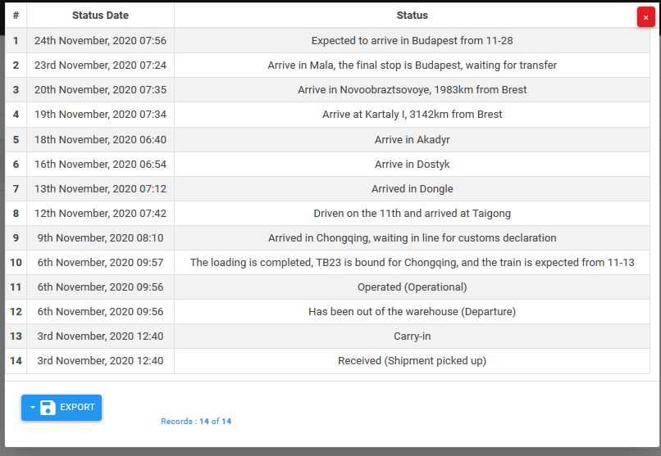The image size is (661, 456).
Task: Click the floppy disk icon on Export
Action: (x=48, y=408)
